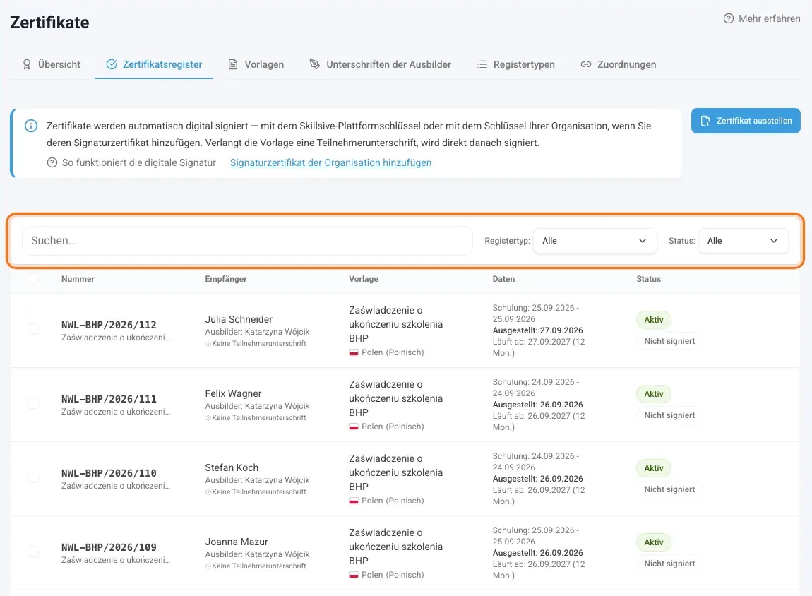Click certificate number NWL-BHP/2026/110
Image resolution: width=812 pixels, height=596 pixels.
click(x=109, y=473)
